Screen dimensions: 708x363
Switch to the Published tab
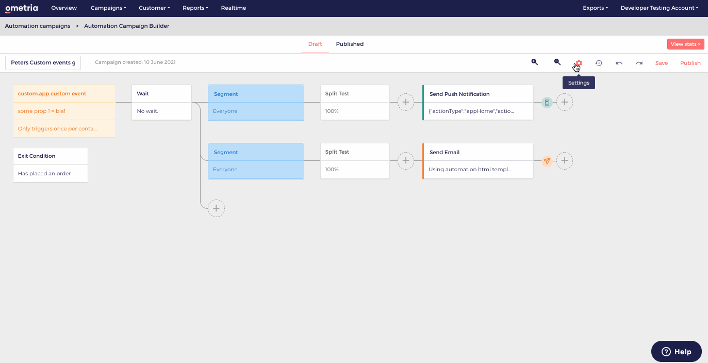[350, 44]
